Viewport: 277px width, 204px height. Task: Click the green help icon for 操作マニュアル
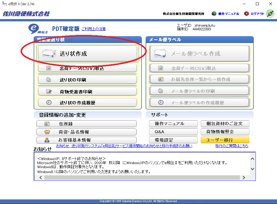(x=214, y=14)
